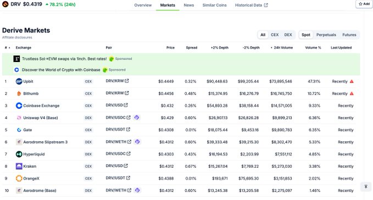The height and width of the screenshot is (200, 373).
Task: Sort by the # rank column
Action: click(x=7, y=48)
